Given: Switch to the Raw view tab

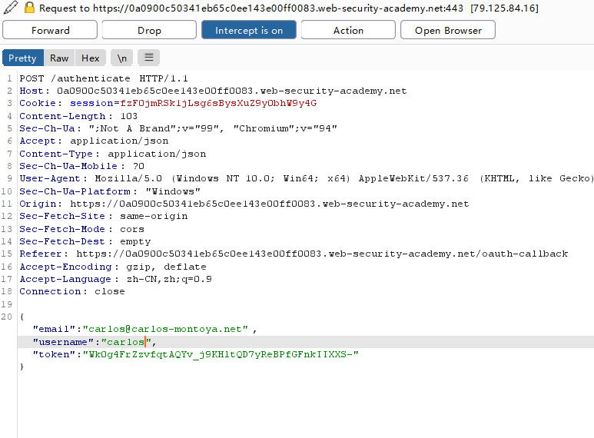Looking at the screenshot, I should (59, 58).
